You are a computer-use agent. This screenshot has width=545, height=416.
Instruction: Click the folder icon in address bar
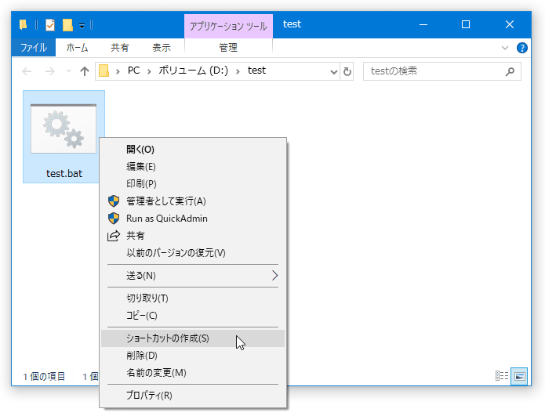pyautogui.click(x=104, y=71)
